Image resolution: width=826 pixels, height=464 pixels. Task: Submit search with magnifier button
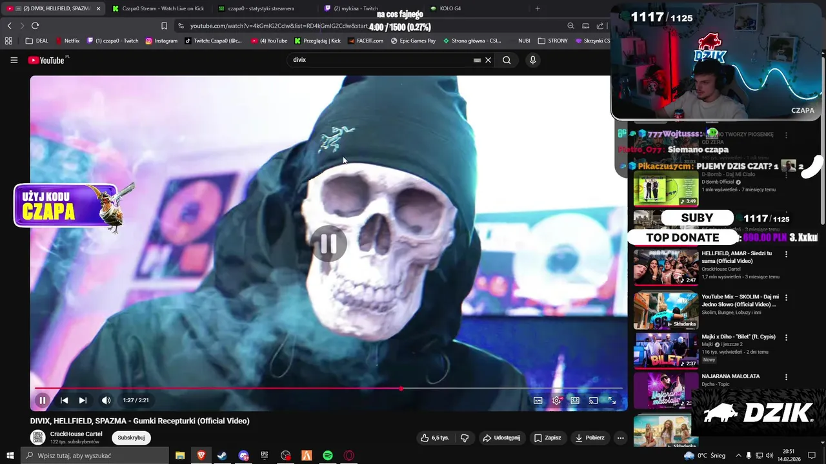point(507,60)
